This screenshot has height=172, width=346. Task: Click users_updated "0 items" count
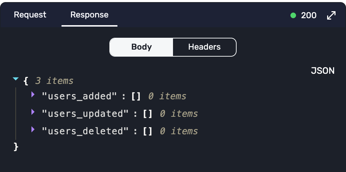(x=179, y=114)
